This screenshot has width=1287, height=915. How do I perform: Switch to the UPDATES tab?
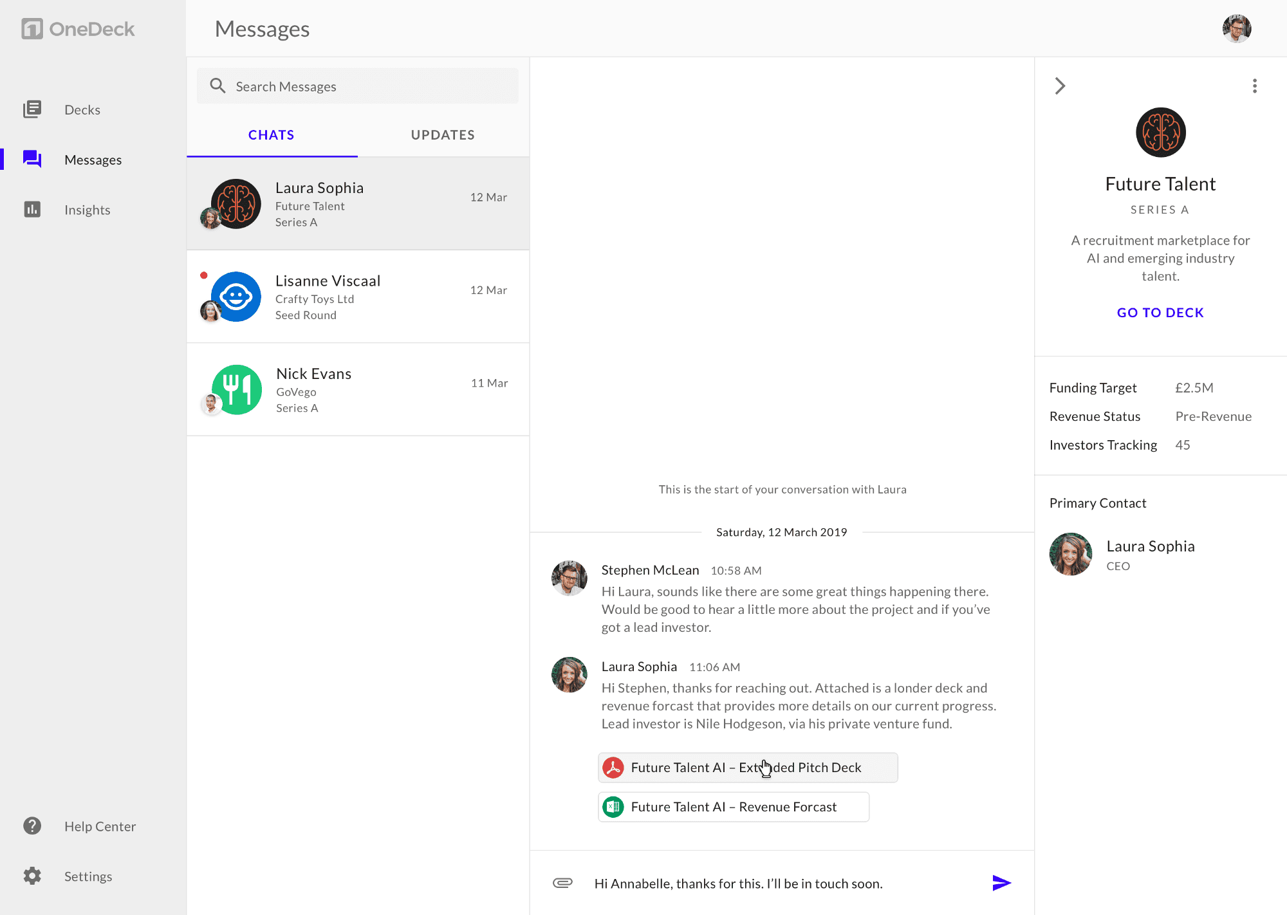point(443,135)
